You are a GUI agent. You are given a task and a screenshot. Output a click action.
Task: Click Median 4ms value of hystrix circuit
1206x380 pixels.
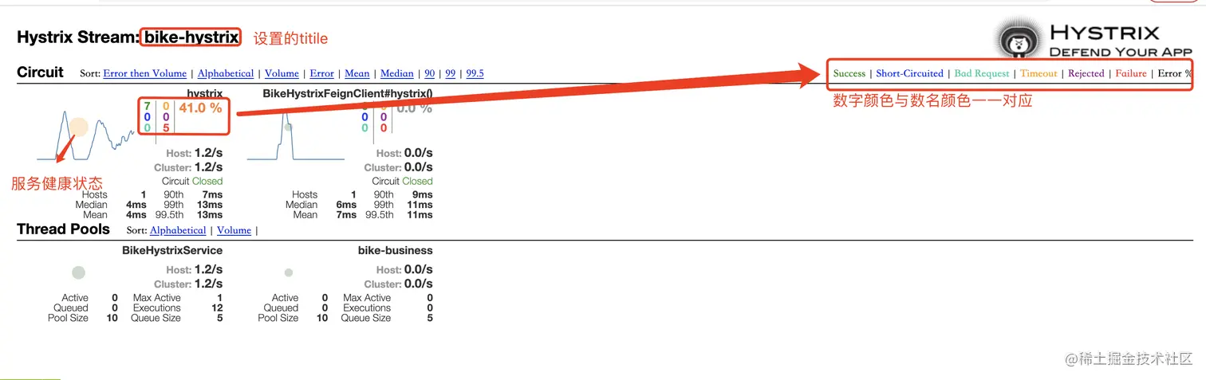point(136,205)
